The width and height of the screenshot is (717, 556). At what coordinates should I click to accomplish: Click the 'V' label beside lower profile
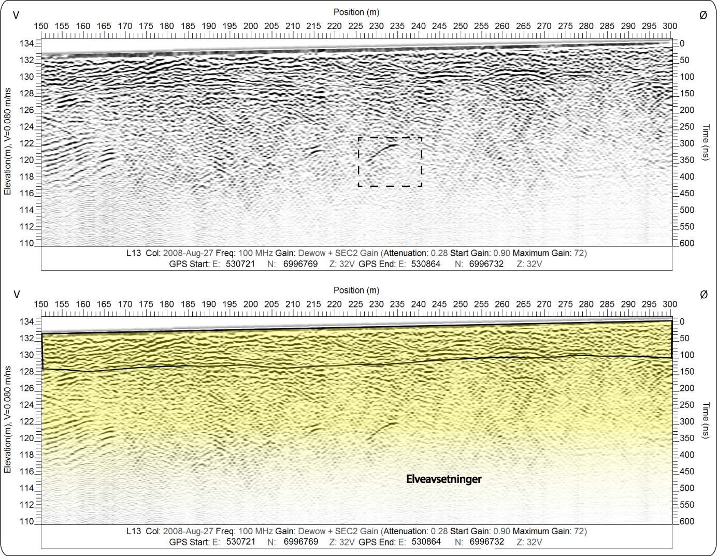click(x=16, y=295)
